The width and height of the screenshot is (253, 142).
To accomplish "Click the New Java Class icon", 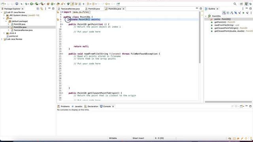I will (x=52, y=4).
